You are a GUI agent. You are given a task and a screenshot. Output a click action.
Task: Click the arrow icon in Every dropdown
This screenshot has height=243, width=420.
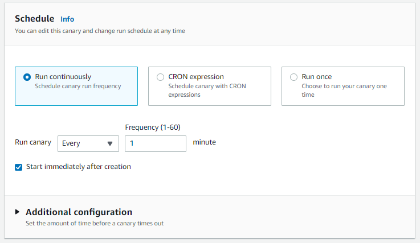(x=110, y=144)
